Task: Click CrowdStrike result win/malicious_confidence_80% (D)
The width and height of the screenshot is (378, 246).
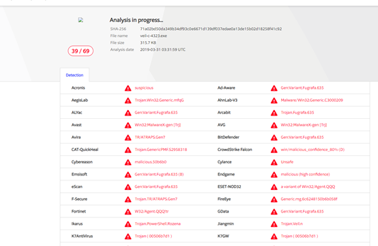Action: (x=312, y=150)
